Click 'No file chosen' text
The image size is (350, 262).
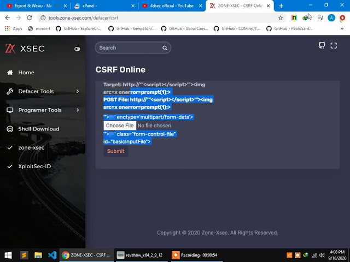pyautogui.click(x=154, y=126)
